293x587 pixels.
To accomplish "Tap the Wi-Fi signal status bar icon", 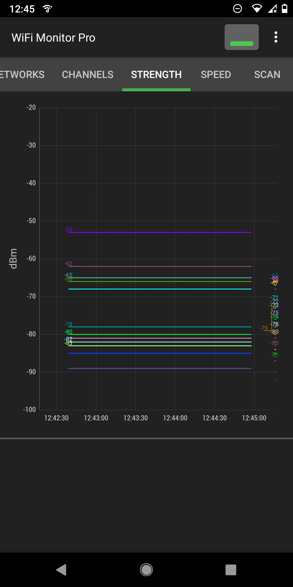I will click(x=257, y=9).
